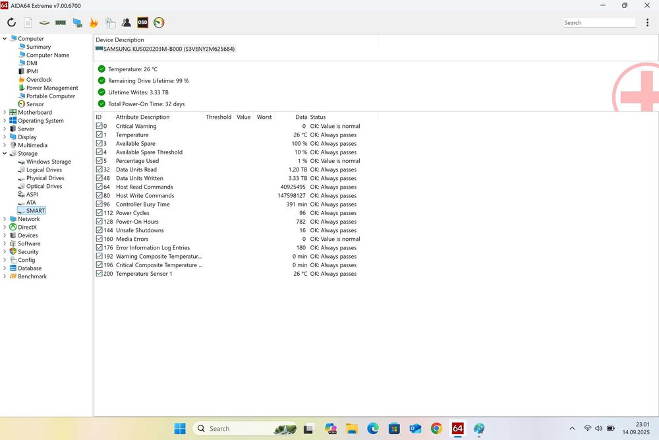Sort by the Attribute Description column header

tap(142, 117)
